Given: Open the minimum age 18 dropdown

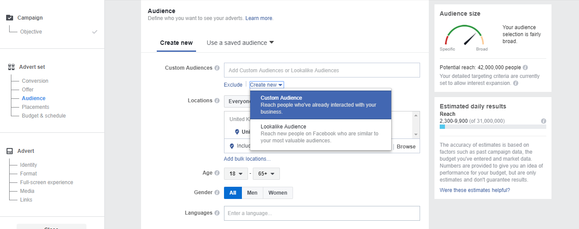Looking at the screenshot, I should pyautogui.click(x=236, y=174).
